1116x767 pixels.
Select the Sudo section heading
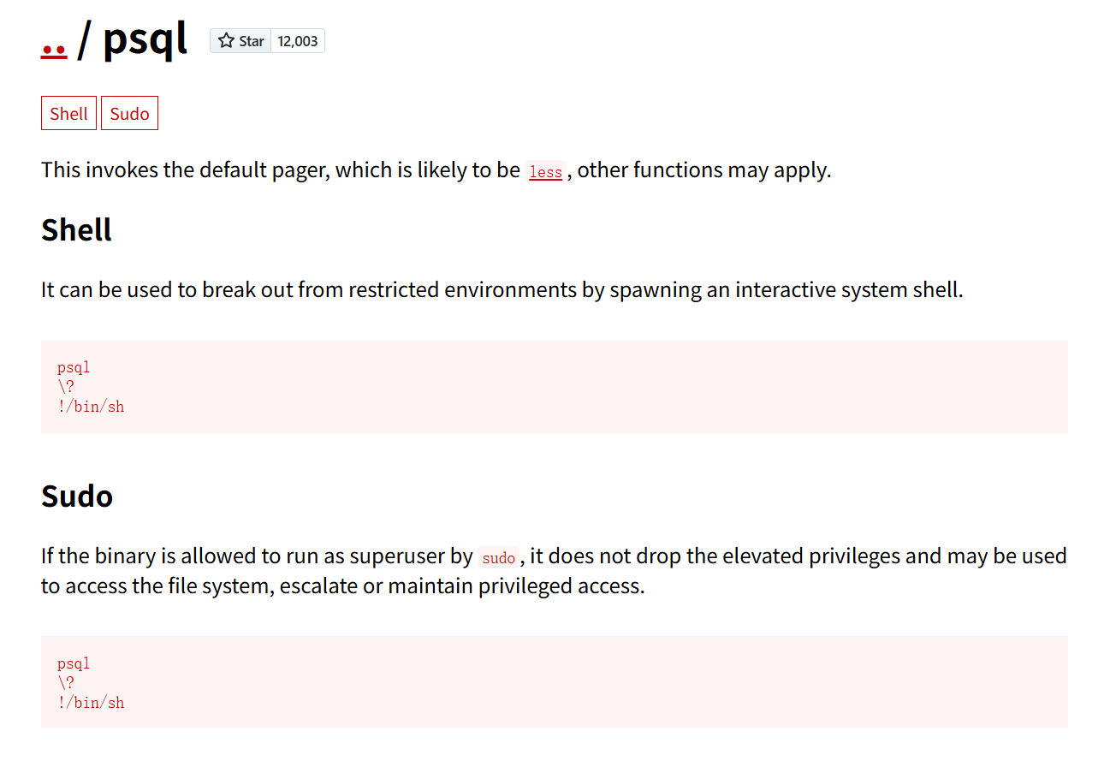(77, 496)
